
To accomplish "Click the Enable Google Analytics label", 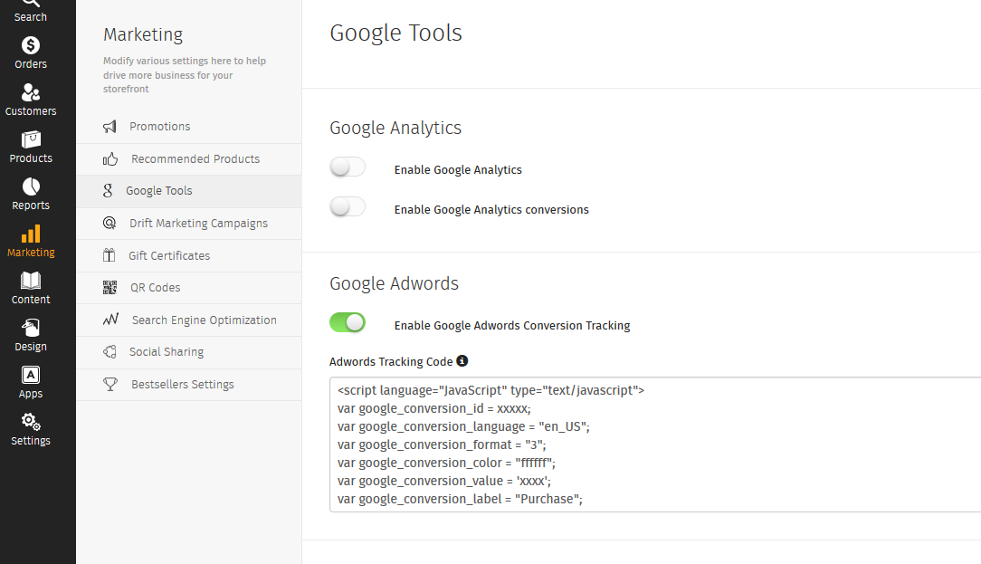I will 458,169.
